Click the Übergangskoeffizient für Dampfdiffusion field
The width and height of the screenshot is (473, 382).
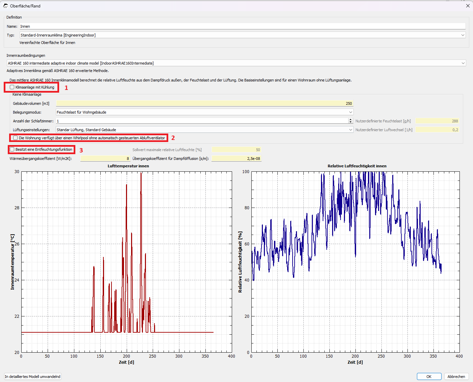[x=236, y=159]
